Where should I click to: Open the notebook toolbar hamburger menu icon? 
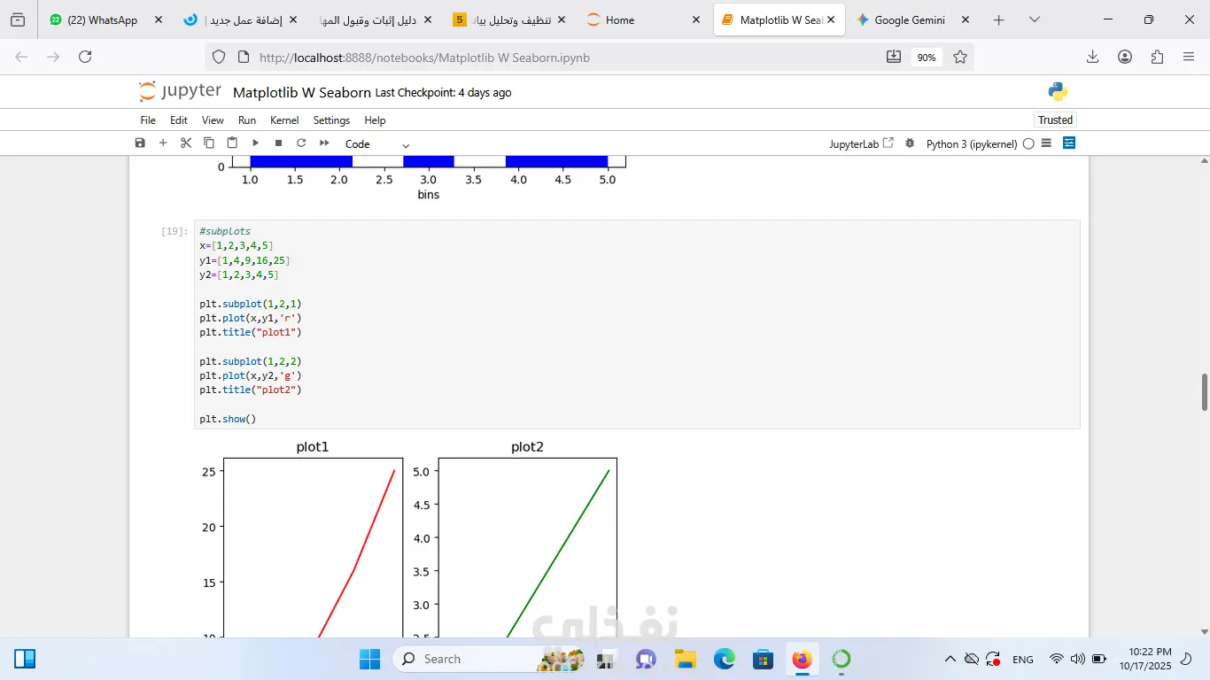(x=1046, y=143)
